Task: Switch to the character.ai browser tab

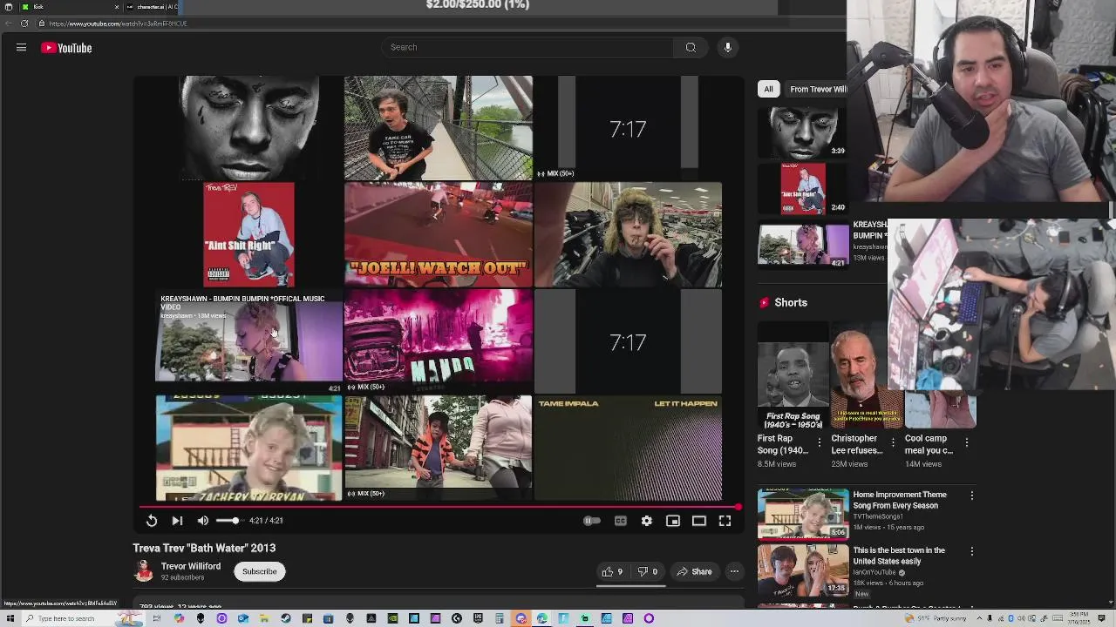Action: click(153, 7)
